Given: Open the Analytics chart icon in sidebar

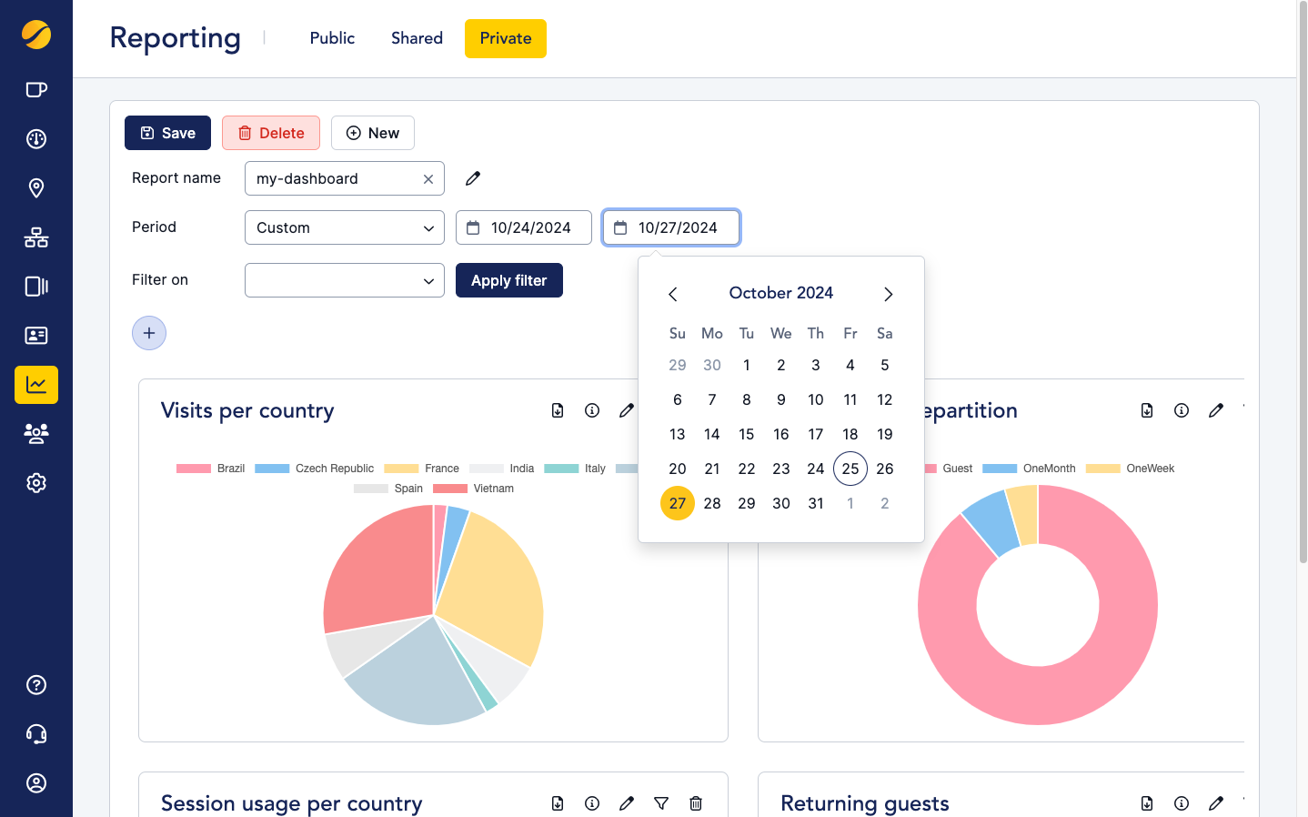Looking at the screenshot, I should [x=35, y=384].
